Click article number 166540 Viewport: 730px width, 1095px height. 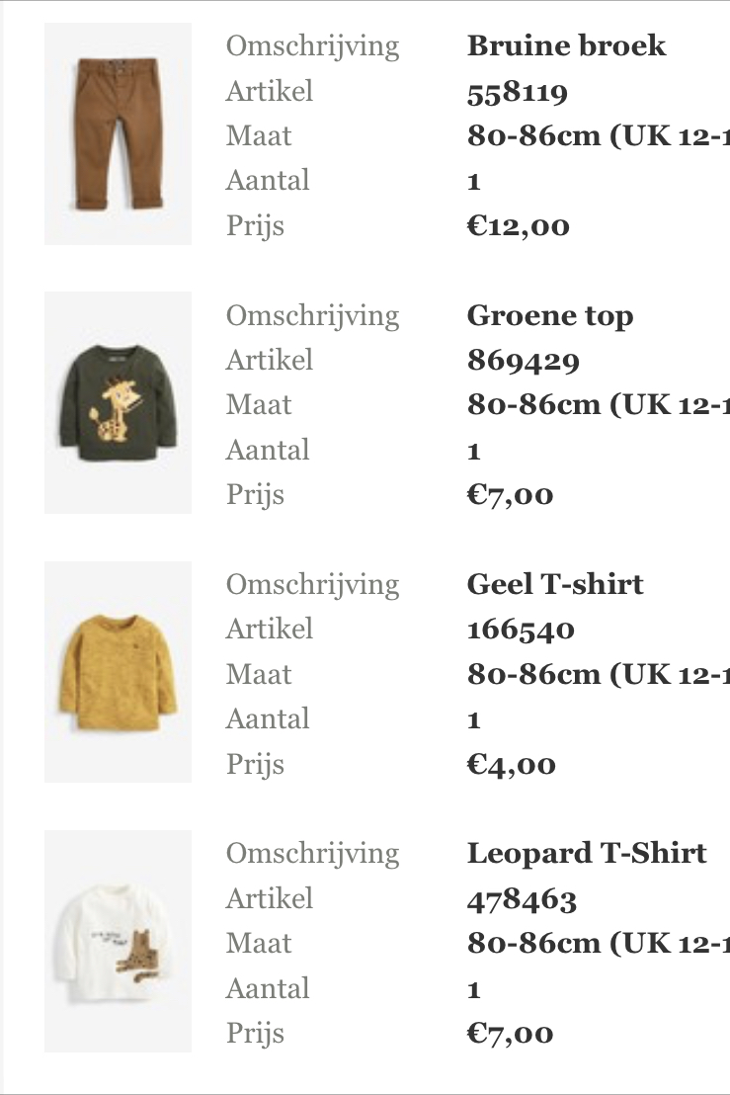tap(520, 631)
